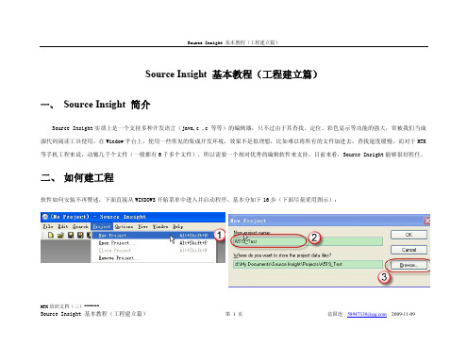Click Cancel in New Project dialog
The height and width of the screenshot is (361, 467).
tap(409, 250)
